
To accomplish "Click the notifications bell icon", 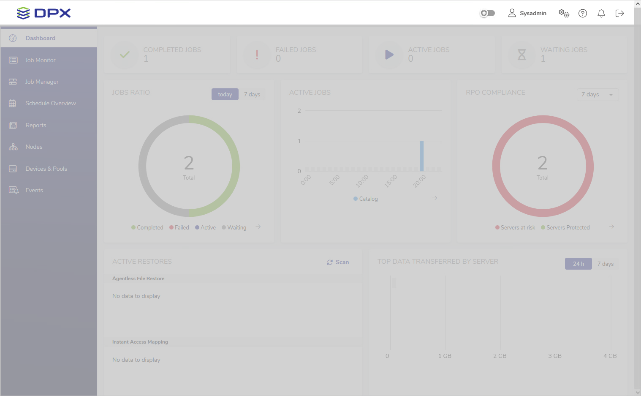I will point(601,14).
